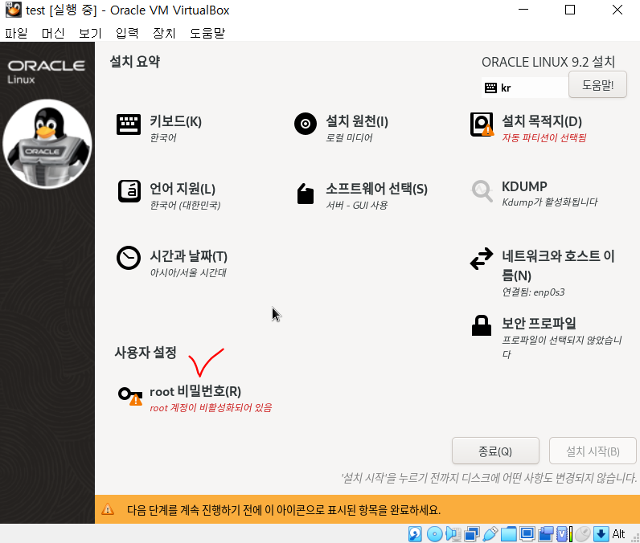Open the 장치 menu
This screenshot has width=640, height=543.
(164, 33)
